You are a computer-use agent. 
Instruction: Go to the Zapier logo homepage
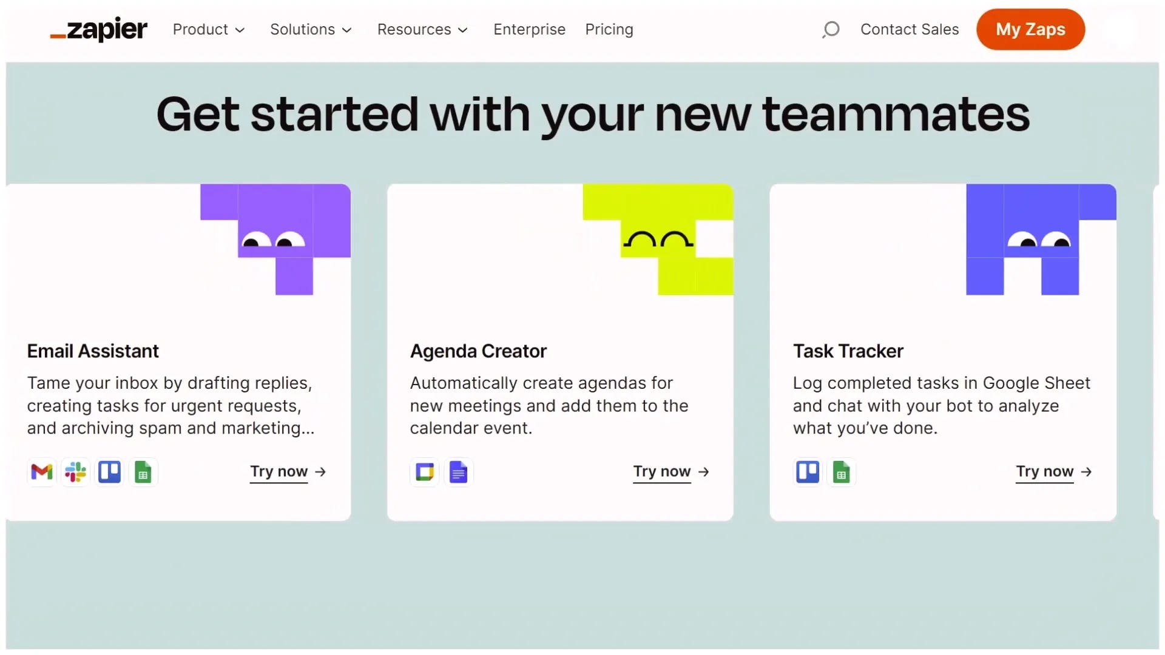(99, 29)
